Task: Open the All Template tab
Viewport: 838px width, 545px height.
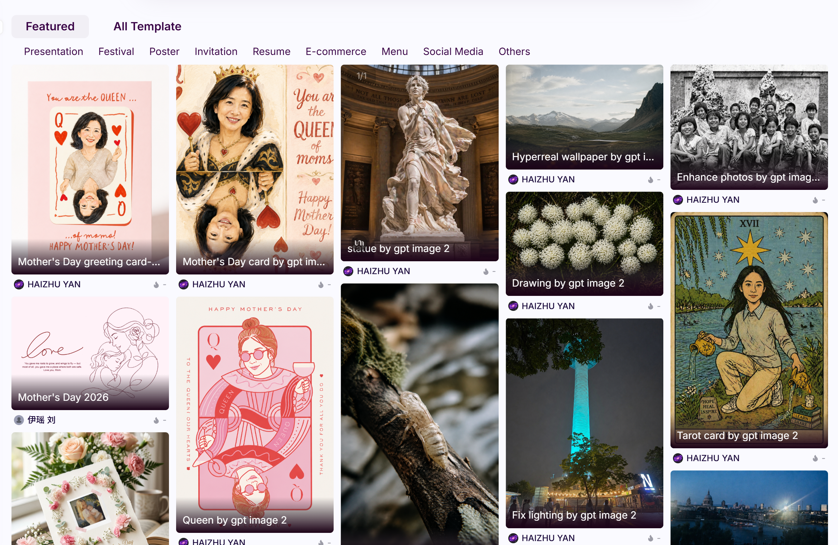Action: 147,26
